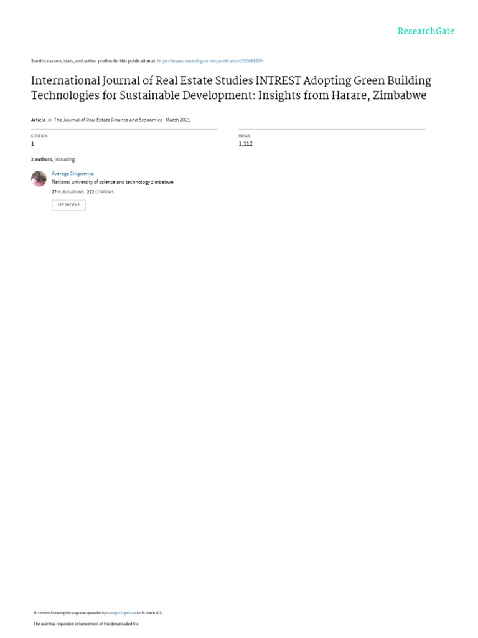478x638 pixels.
Task: Open footer uploader Average Chigwenya link
Action: click(121, 613)
